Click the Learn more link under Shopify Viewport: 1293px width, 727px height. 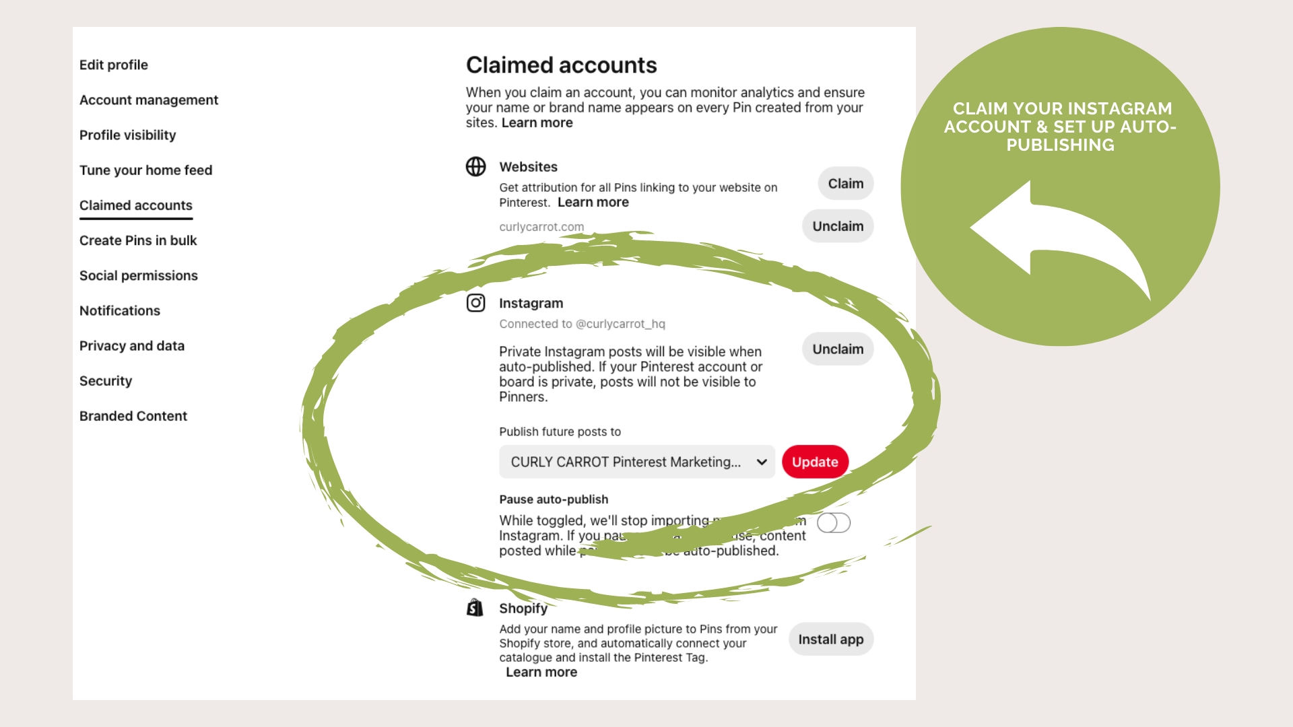541,671
